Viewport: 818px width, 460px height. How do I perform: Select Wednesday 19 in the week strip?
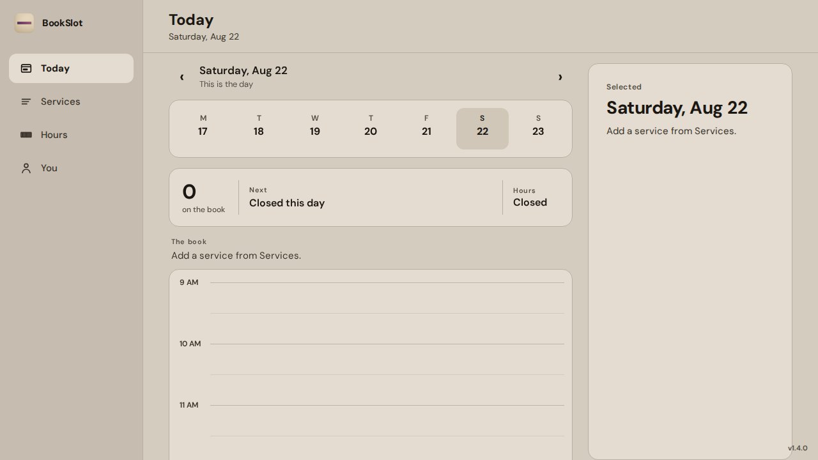coord(314,128)
